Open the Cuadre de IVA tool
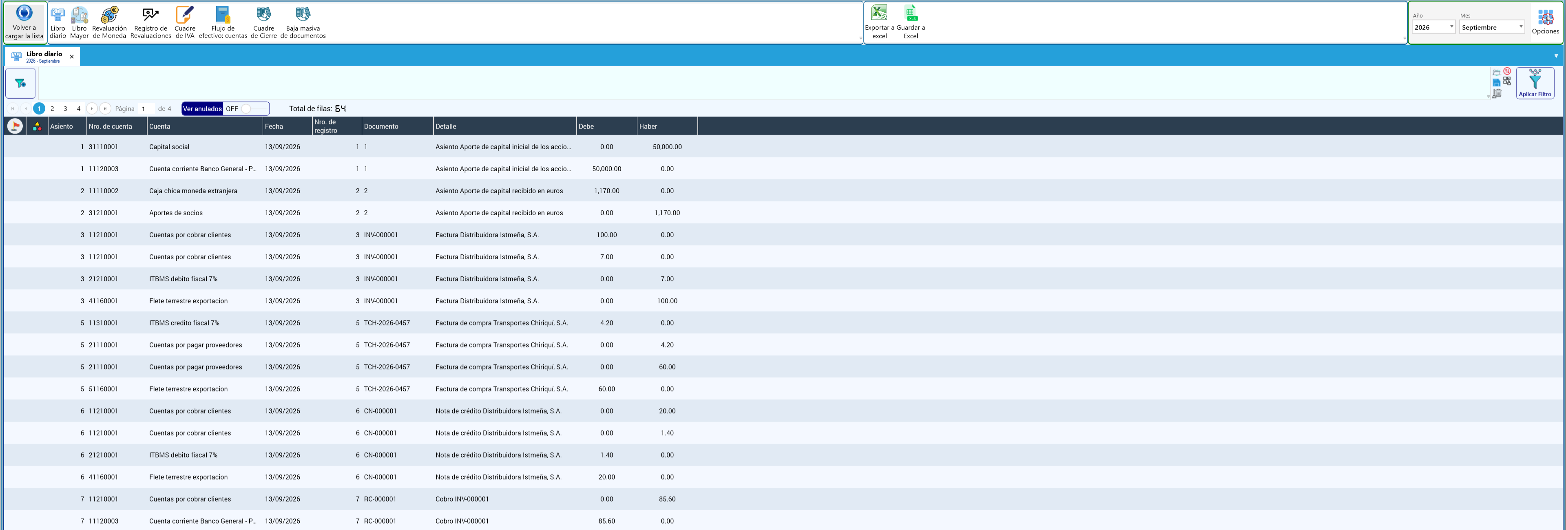Screen dimensions: 1566x530 (185, 22)
